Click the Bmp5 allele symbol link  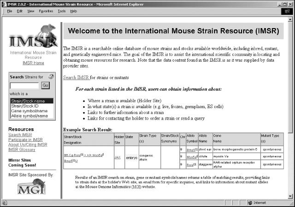pos(192,149)
